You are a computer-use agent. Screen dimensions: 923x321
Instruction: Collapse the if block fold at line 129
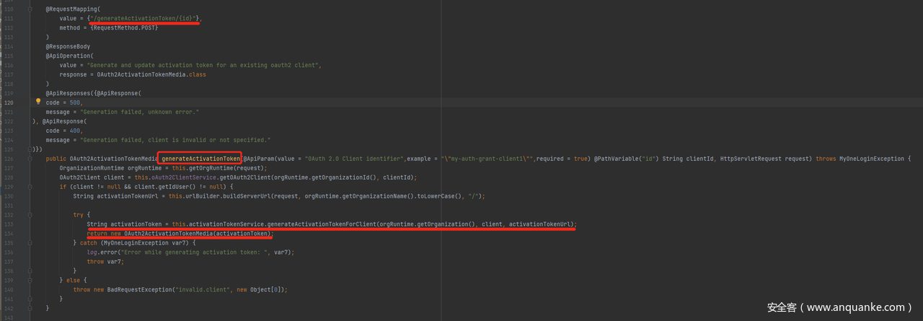pos(30,186)
